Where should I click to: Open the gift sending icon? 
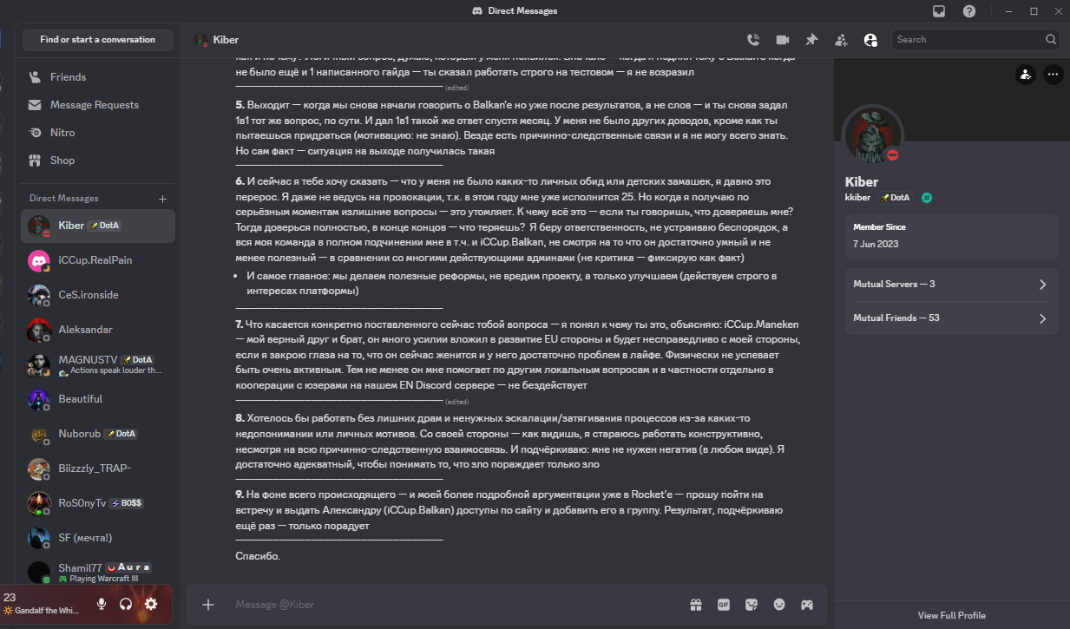point(695,605)
